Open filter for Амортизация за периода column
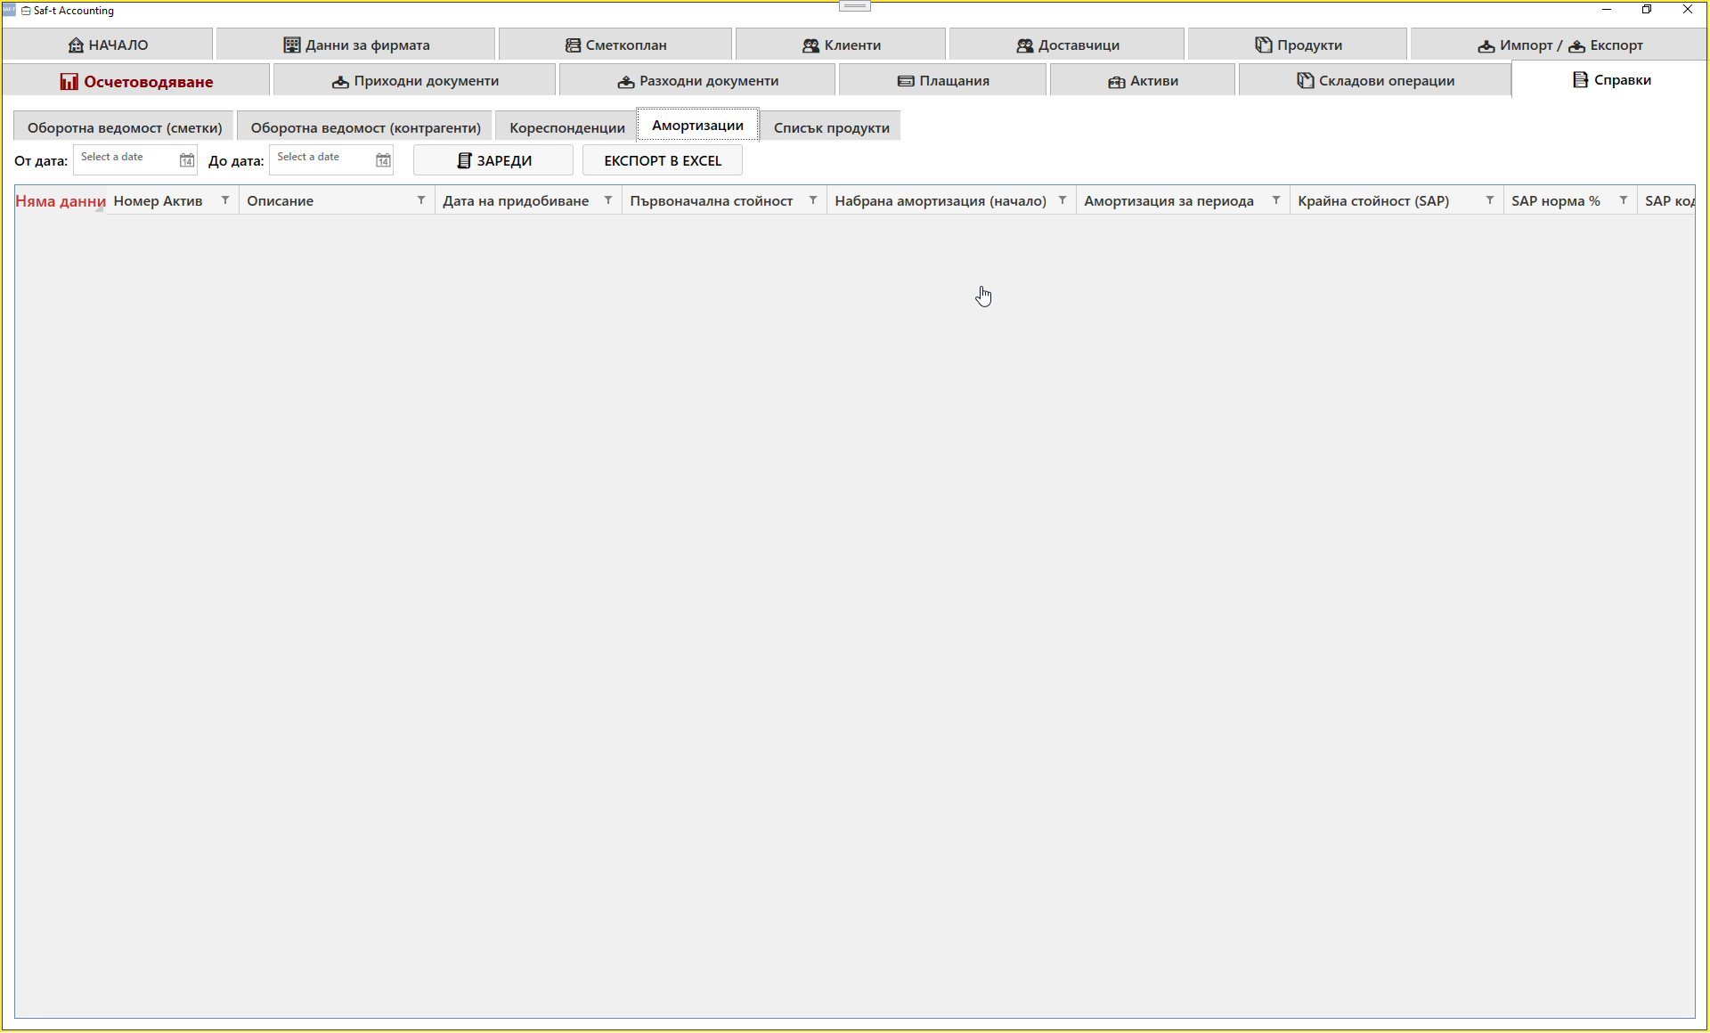This screenshot has width=1710, height=1033. click(1276, 200)
